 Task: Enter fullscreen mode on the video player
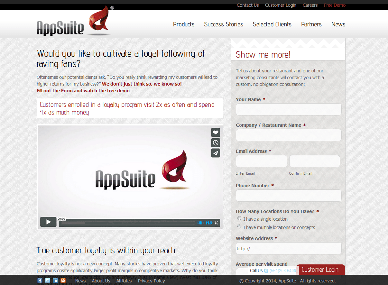click(x=216, y=223)
